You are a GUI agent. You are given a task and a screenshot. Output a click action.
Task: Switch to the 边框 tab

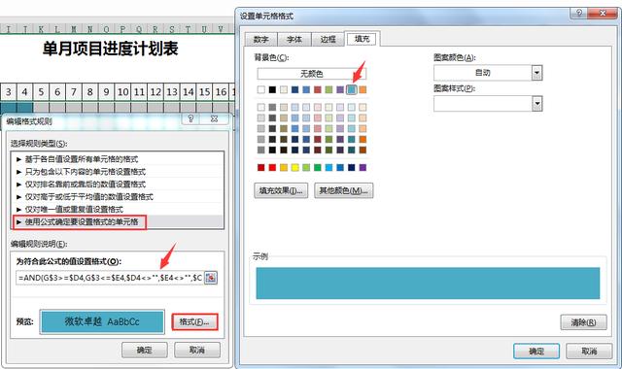click(x=328, y=39)
